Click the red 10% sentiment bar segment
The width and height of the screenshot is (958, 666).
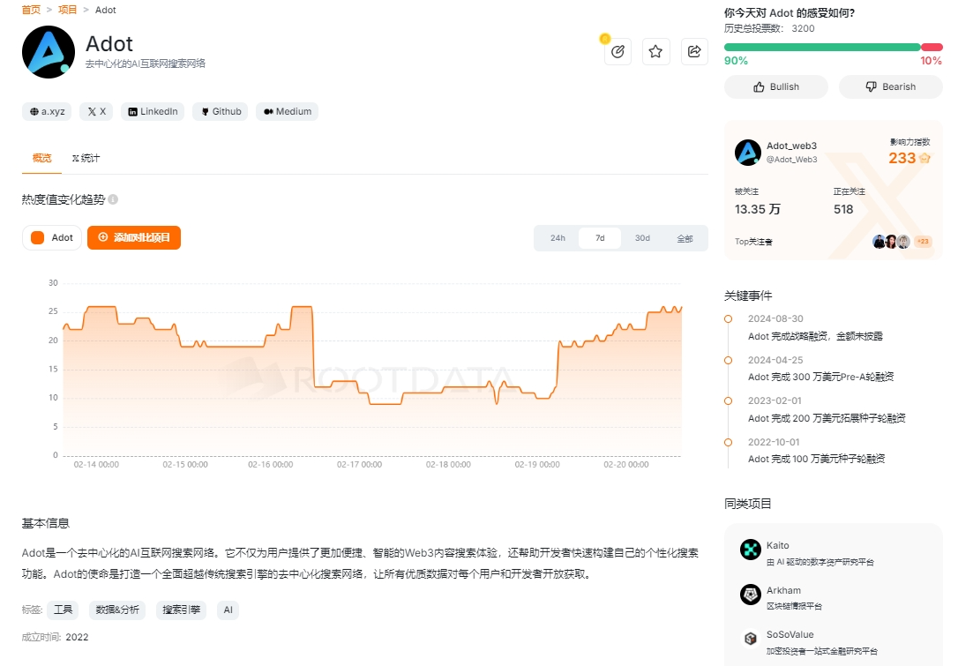[932, 47]
